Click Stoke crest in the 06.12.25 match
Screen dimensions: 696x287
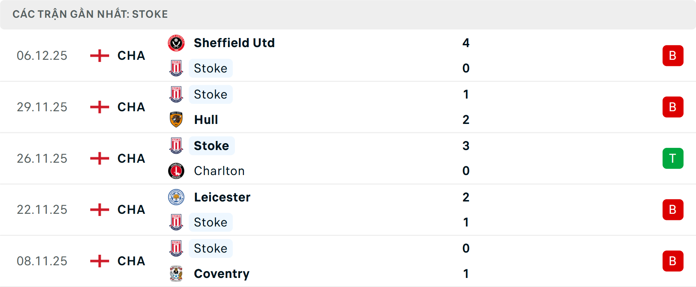click(176, 68)
